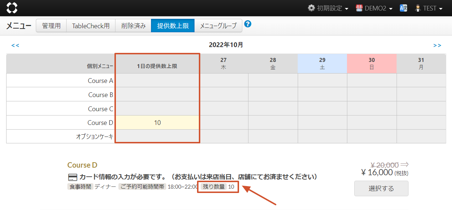Click オプションケーキ cell for the 31st

(x=421, y=136)
